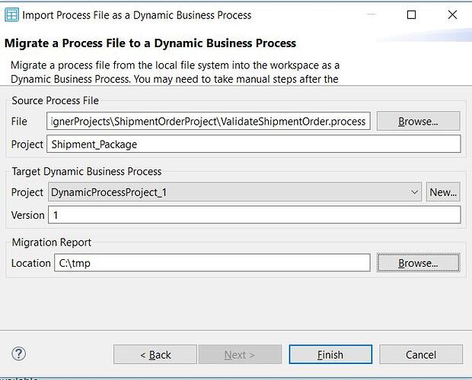Browse for the Migration Report location
This screenshot has height=380, width=472.
tap(418, 263)
